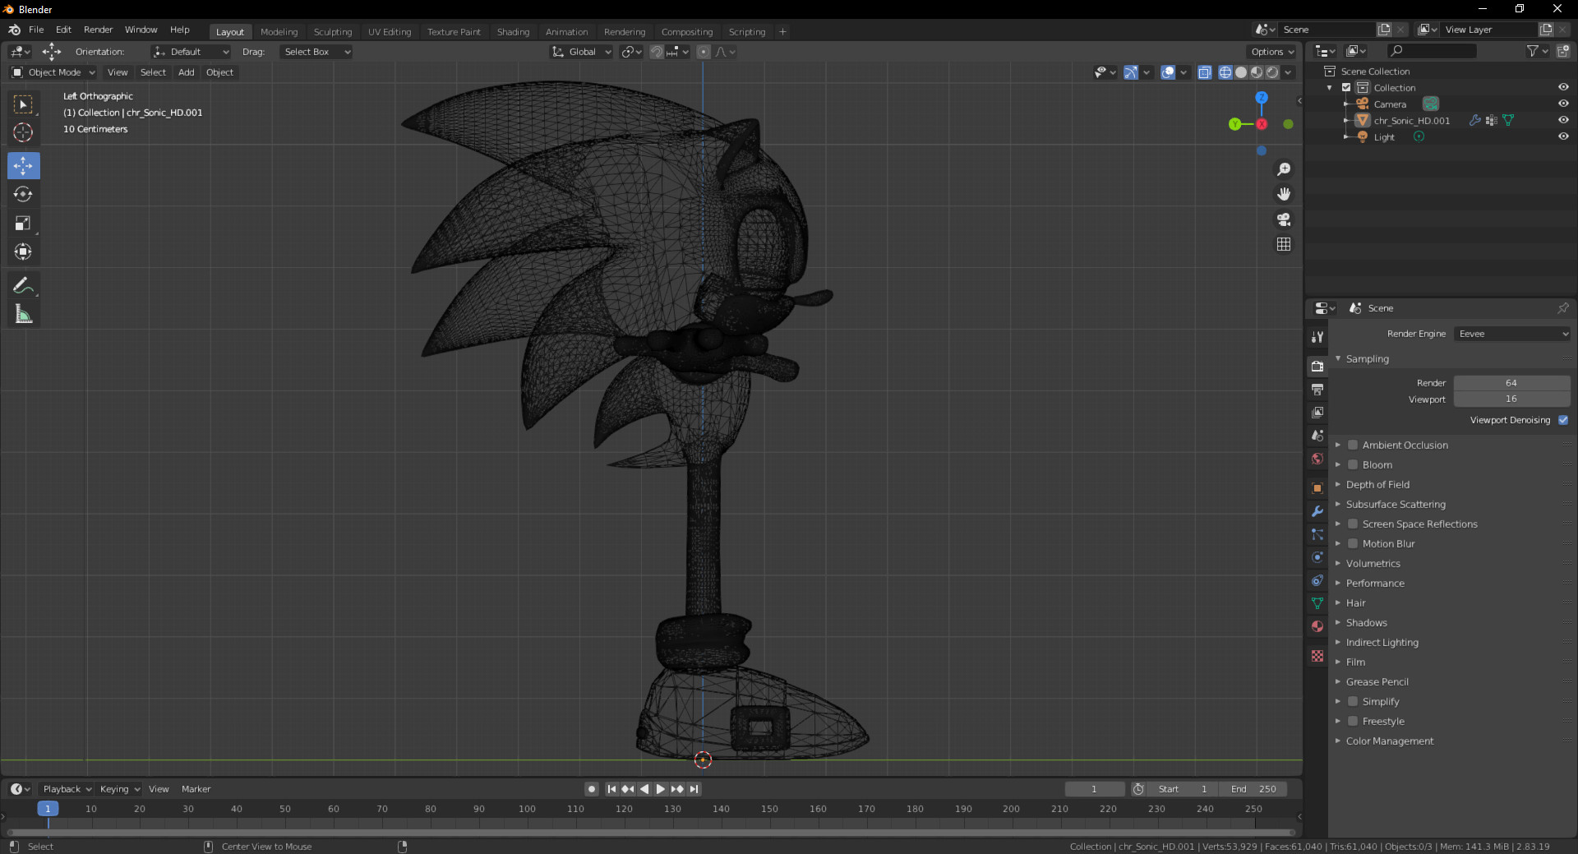Viewport: 1578px width, 854px height.
Task: Switch to the Sculpting workspace tab
Action: tap(333, 31)
